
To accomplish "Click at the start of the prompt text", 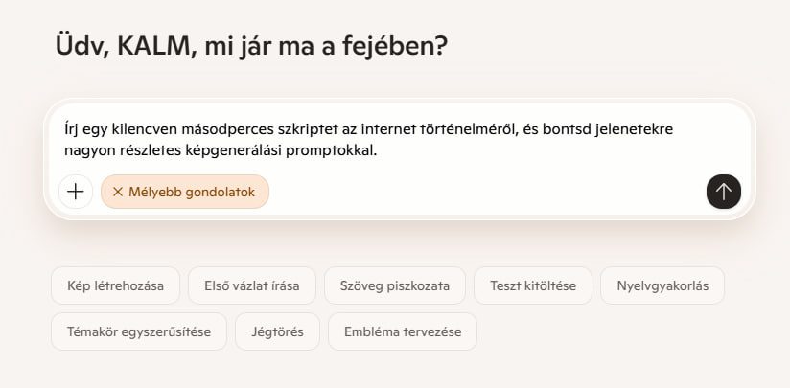I will pyautogui.click(x=66, y=128).
